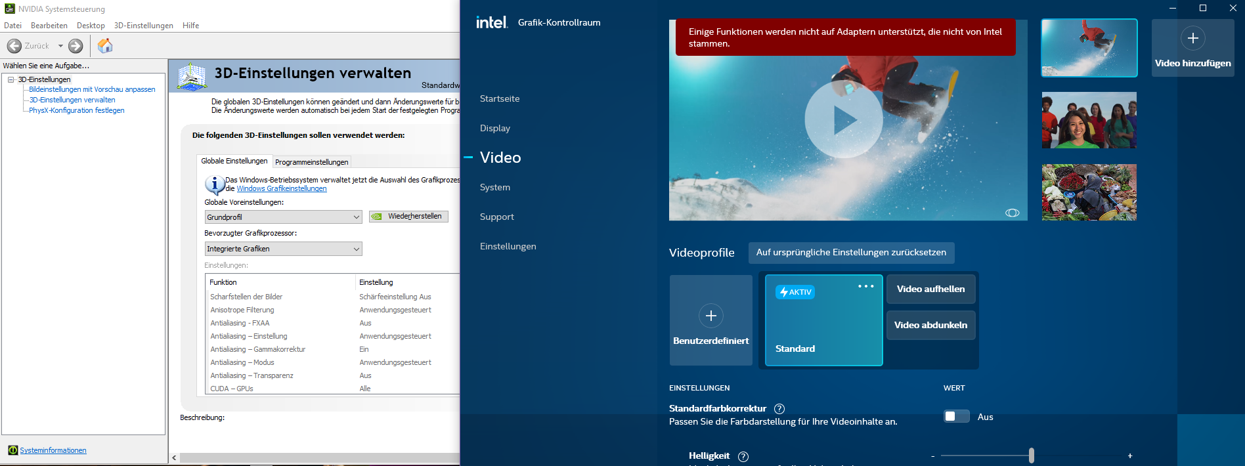Click the Video aufhellen profile
Viewport: 1245px width, 466px height.
tap(930, 289)
